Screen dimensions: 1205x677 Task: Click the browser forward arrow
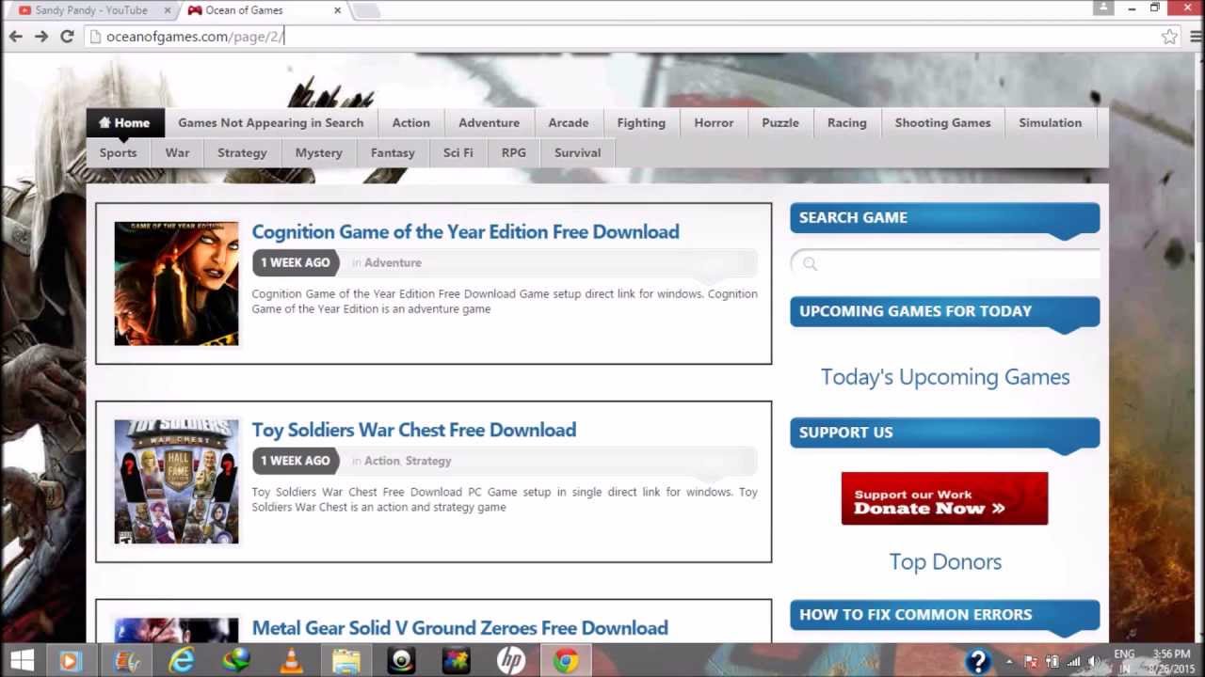(41, 36)
